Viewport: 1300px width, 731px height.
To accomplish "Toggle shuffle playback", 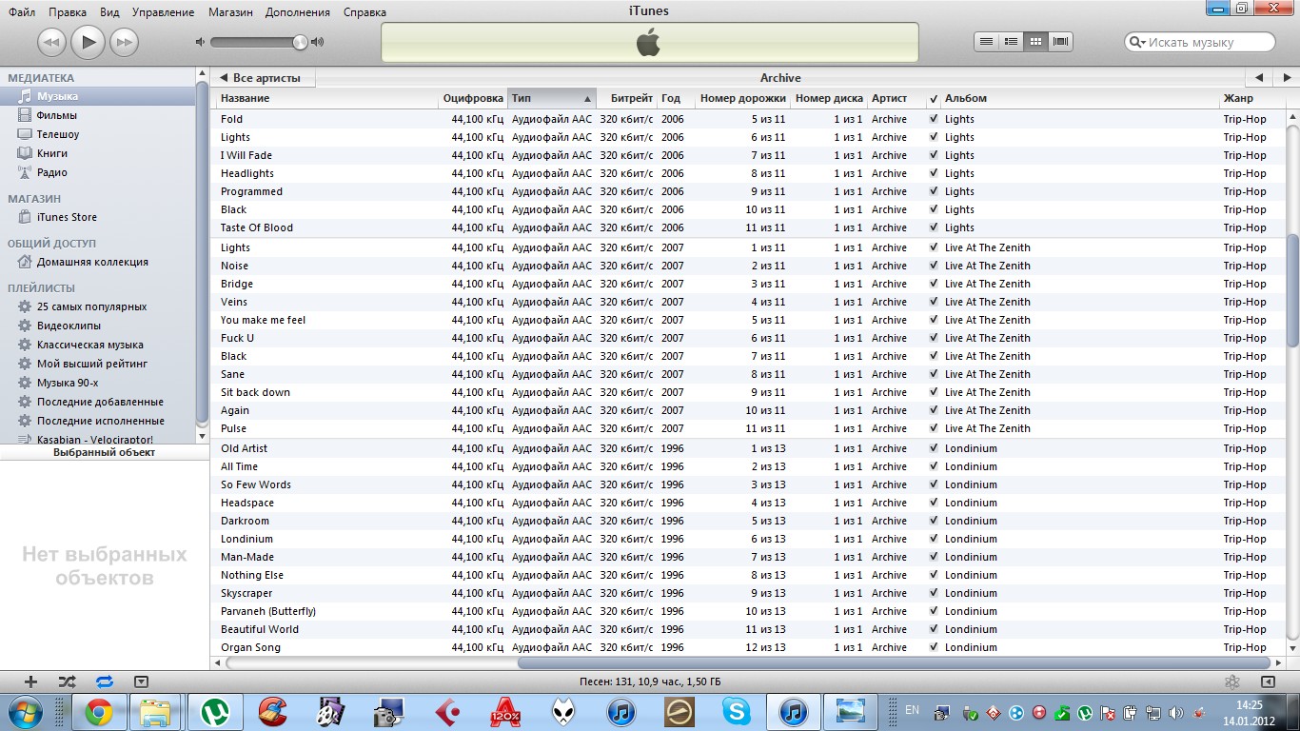I will pos(67,682).
